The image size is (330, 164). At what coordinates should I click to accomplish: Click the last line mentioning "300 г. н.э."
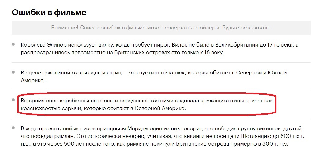point(155,143)
